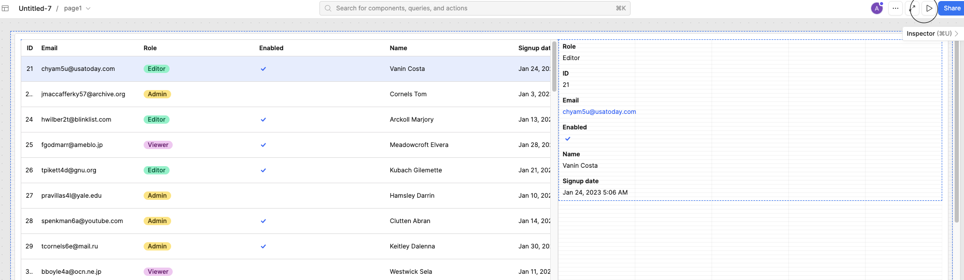Screen dimensions: 964x280
Task: Click the purple user avatar A
Action: [877, 8]
